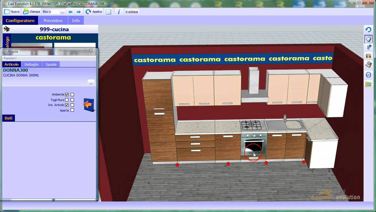Screen dimensions: 376x212
Task: Enable the second Togli Muro checkbox
Action: click(x=72, y=100)
